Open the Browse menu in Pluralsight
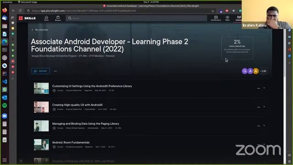The width and height of the screenshot is (293, 165). coord(58,18)
